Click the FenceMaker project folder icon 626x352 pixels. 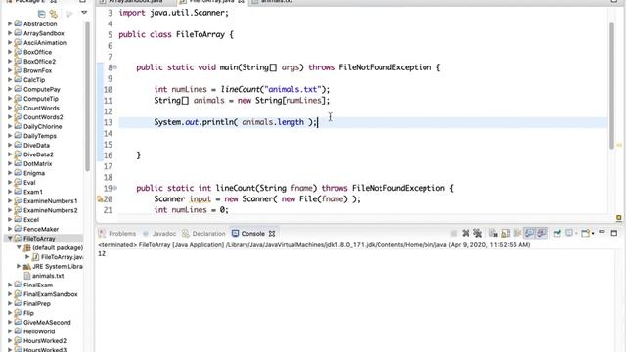tap(18, 228)
